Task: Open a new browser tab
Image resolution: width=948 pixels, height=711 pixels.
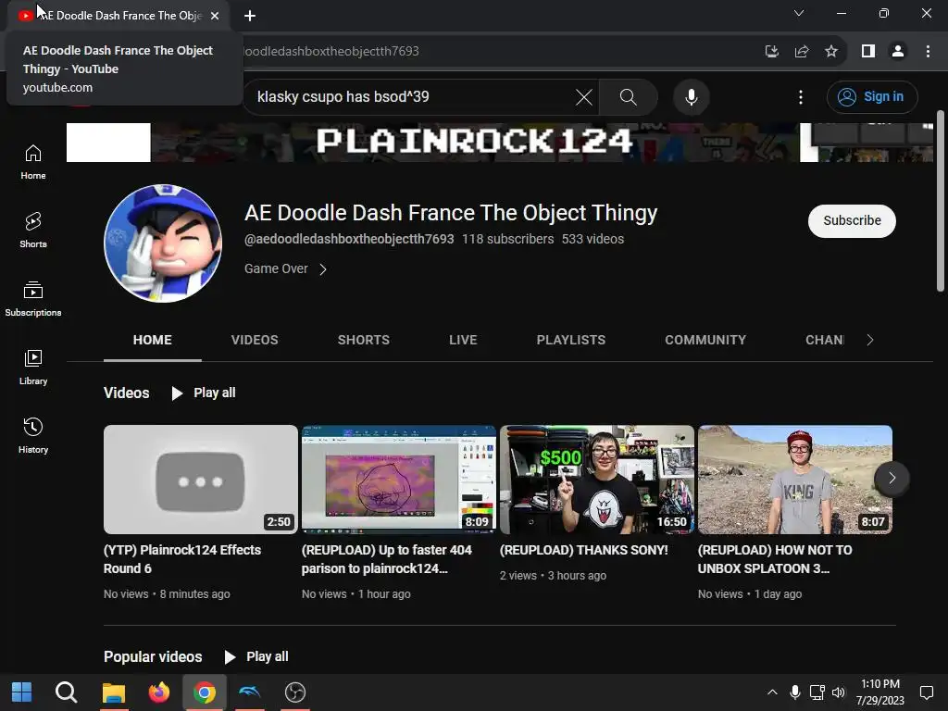Action: point(250,16)
